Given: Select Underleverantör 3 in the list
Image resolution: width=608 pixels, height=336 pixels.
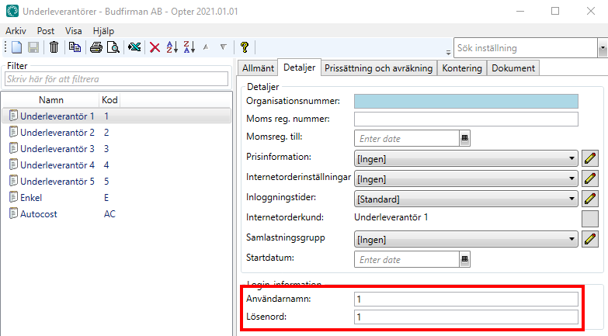Looking at the screenshot, I should tap(57, 148).
